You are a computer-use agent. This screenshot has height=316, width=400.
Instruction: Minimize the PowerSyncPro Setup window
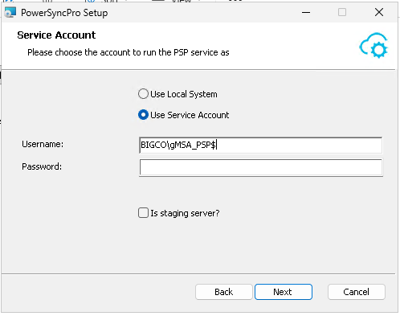click(306, 12)
